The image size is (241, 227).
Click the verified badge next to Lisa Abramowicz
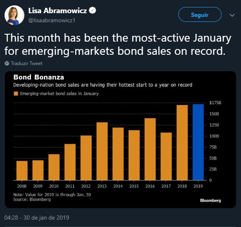92,10
